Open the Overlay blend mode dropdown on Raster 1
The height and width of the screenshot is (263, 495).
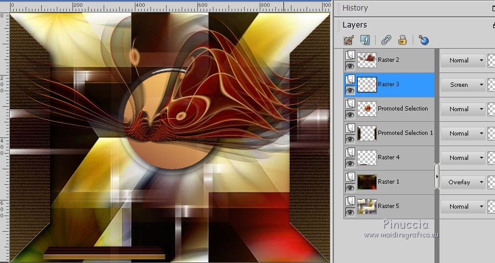click(x=463, y=182)
